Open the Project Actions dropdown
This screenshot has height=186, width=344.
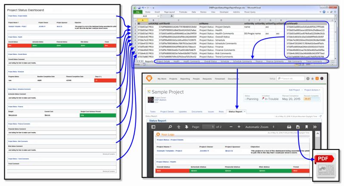(x=312, y=90)
